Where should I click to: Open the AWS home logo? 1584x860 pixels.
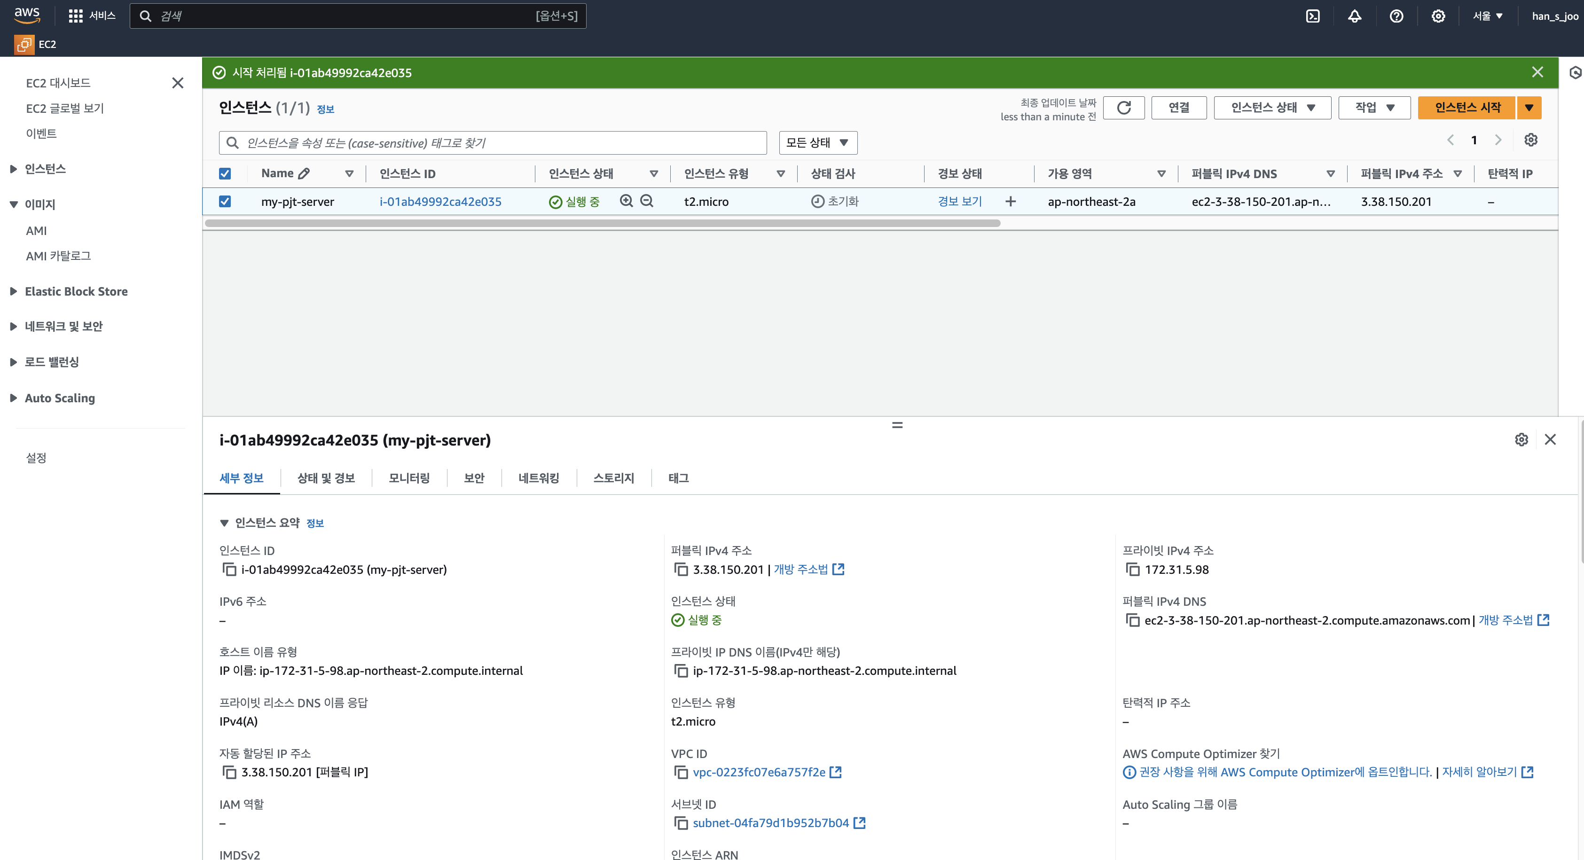(27, 16)
